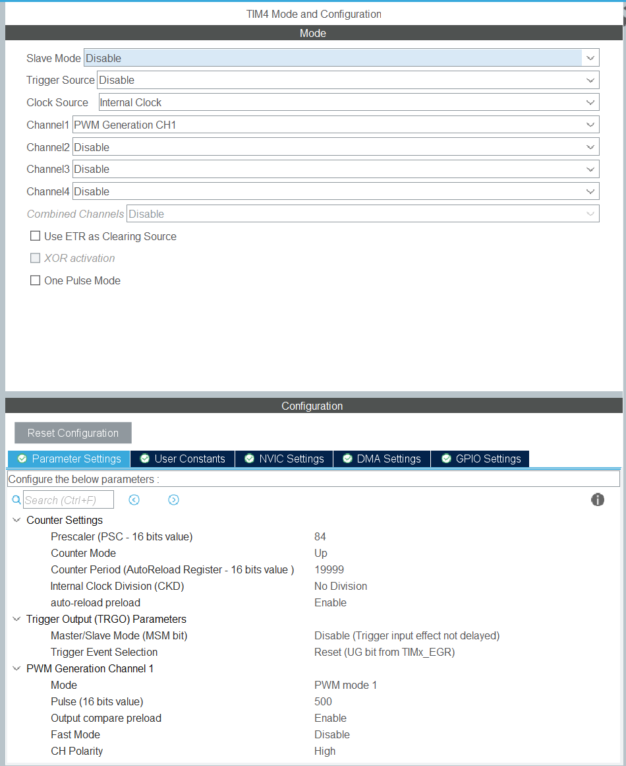Select CH Polarity value High
The image size is (626, 766).
(x=325, y=751)
